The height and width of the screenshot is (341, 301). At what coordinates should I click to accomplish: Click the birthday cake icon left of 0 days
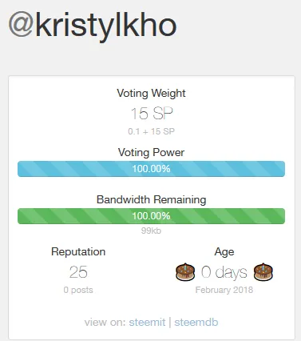tap(185, 272)
